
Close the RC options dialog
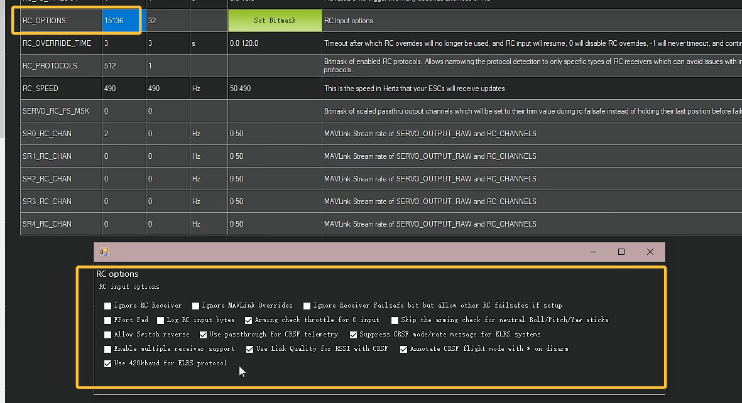pos(650,252)
